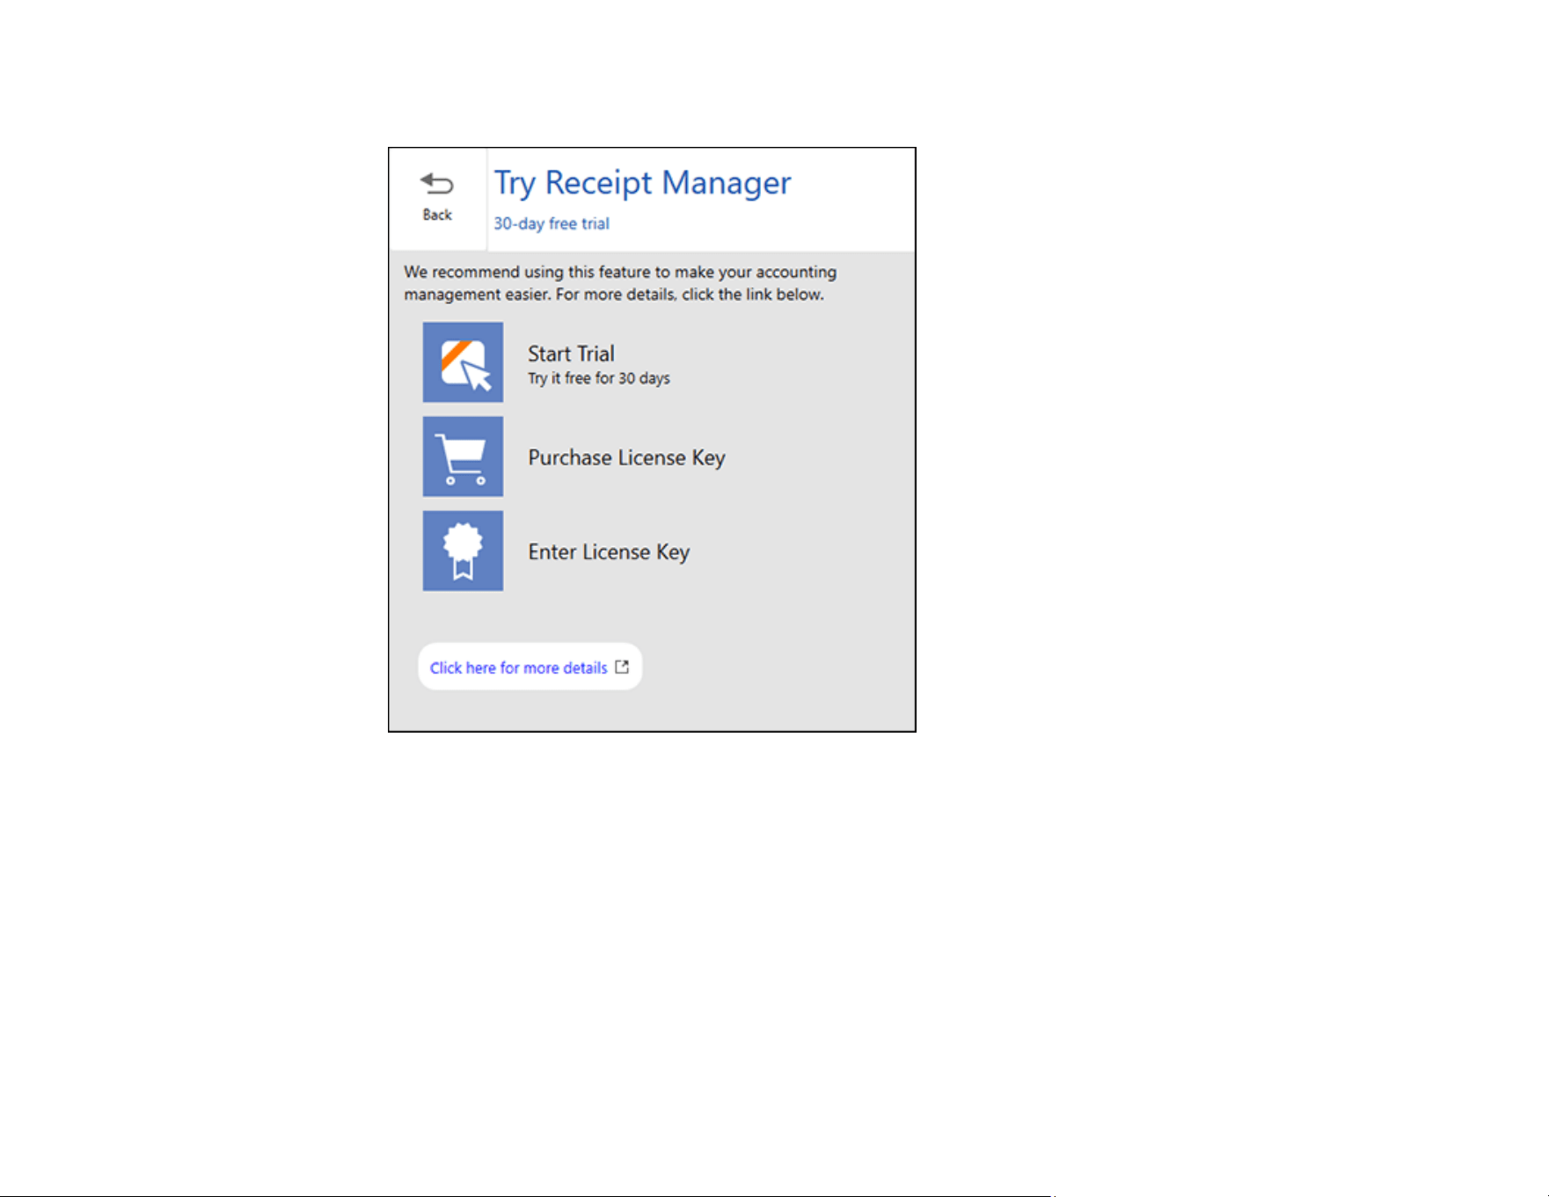Open the shopping cart Purchase icon
1549x1197 pixels.
463,456
